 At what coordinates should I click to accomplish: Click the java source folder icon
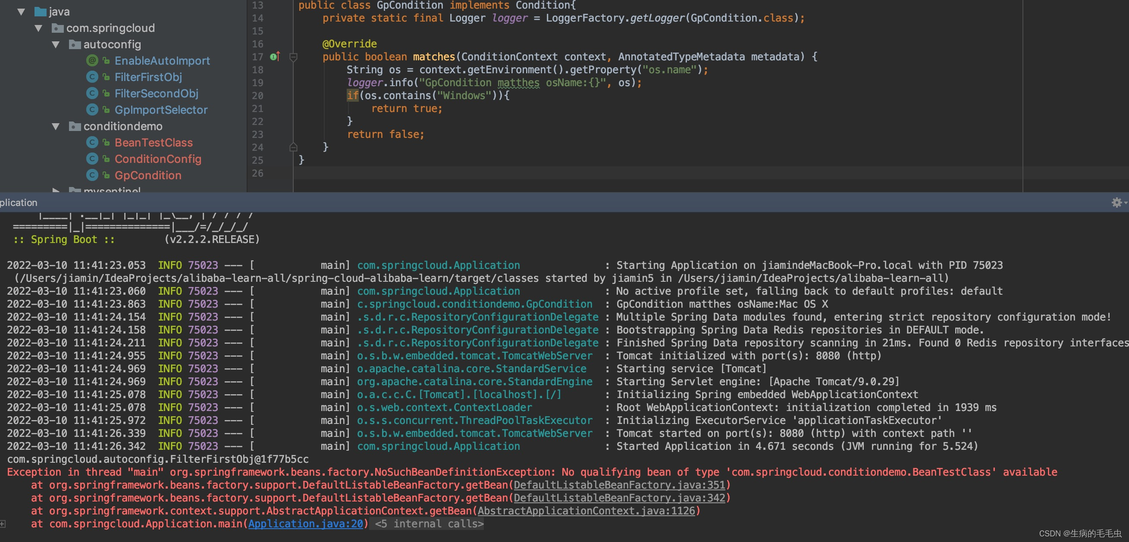coord(41,12)
